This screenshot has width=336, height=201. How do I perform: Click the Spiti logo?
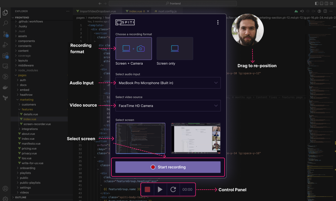click(x=125, y=22)
